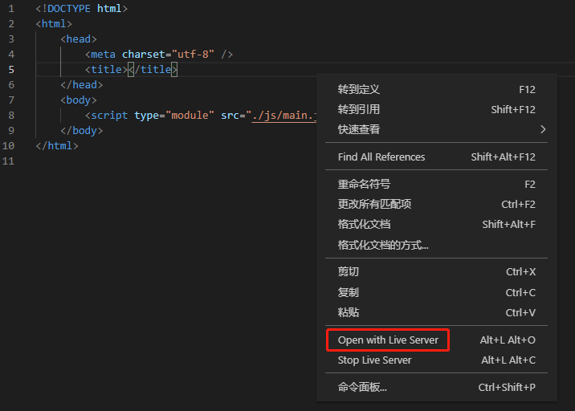Screen dimensions: 575x411
Task: Choose 更改所有匹配项 option
Action: (x=436, y=204)
